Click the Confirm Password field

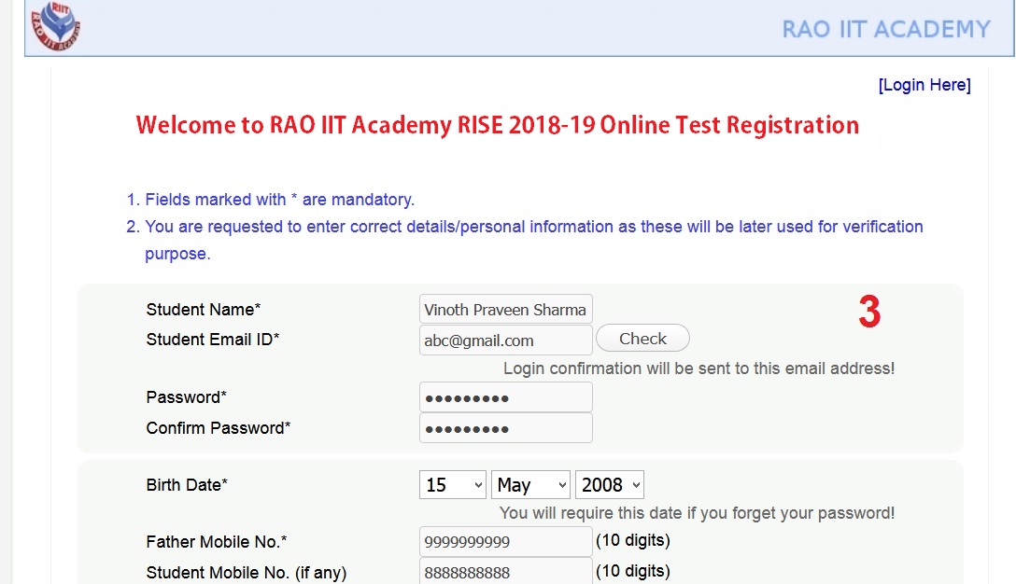(x=505, y=428)
